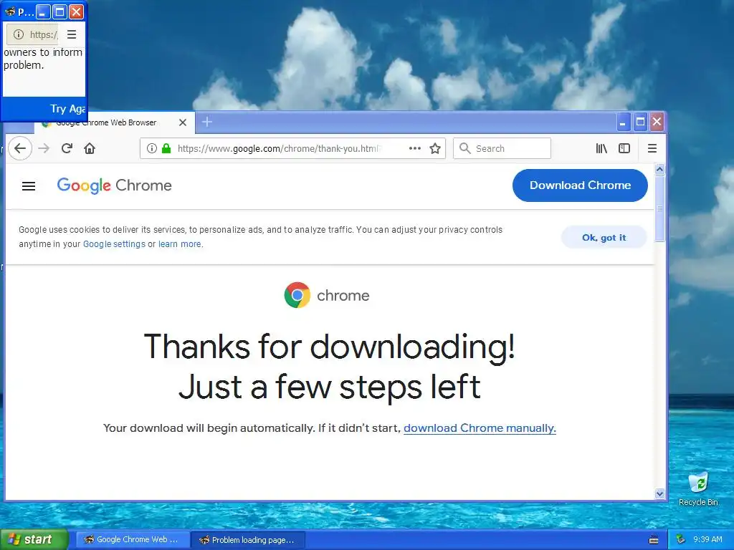Open the Windows start menu
The image size is (734, 550).
(34, 539)
